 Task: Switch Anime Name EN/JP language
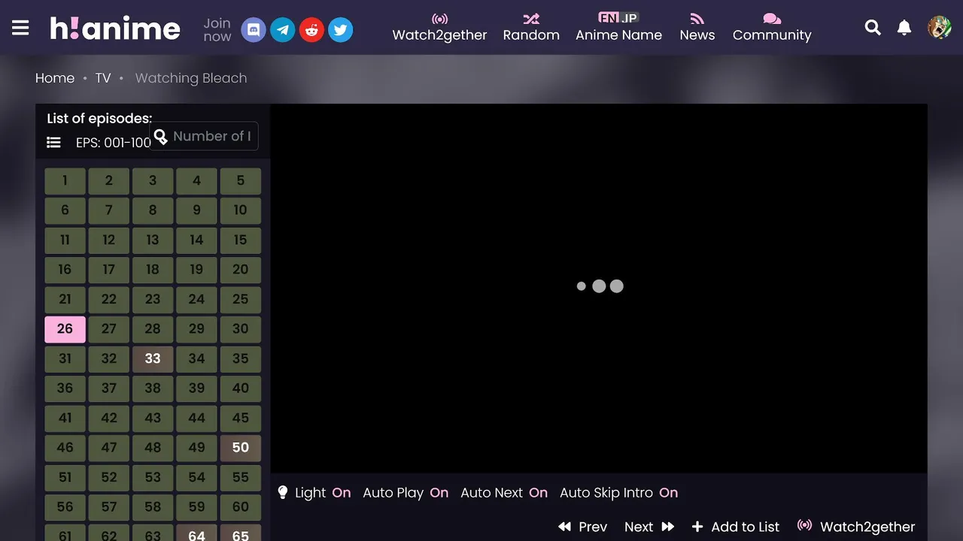[x=618, y=28]
